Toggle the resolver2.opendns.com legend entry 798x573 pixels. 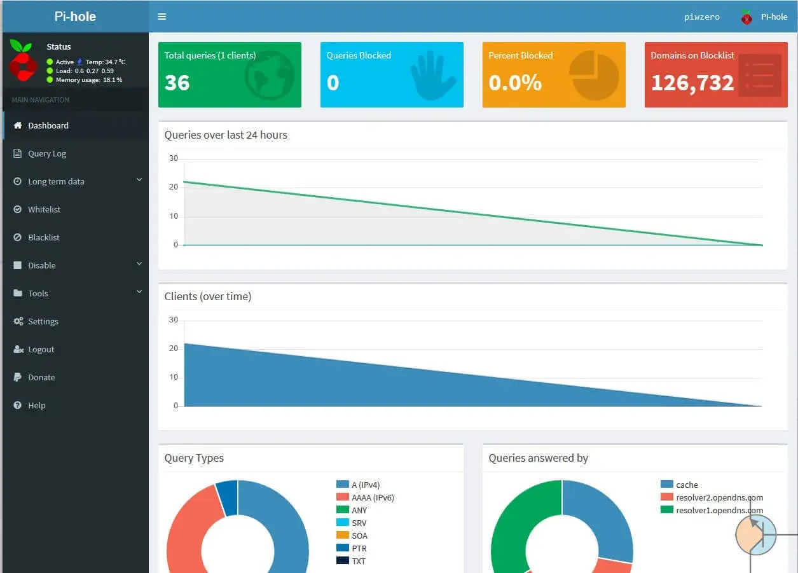(x=712, y=497)
